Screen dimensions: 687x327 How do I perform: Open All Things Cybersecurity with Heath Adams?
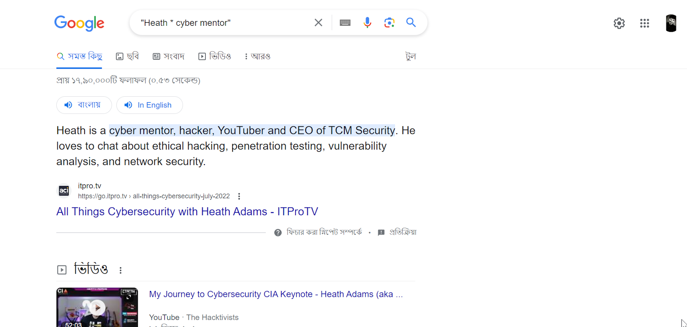pos(187,211)
